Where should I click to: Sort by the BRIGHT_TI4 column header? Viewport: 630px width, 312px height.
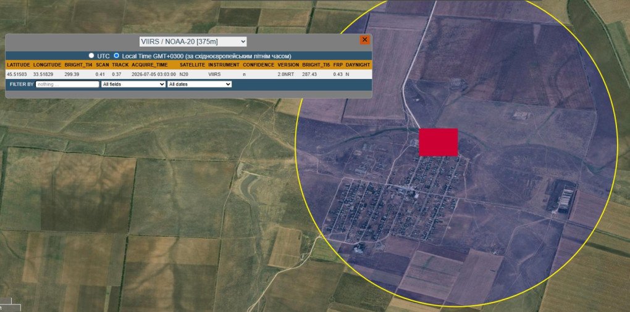pyautogui.click(x=78, y=65)
